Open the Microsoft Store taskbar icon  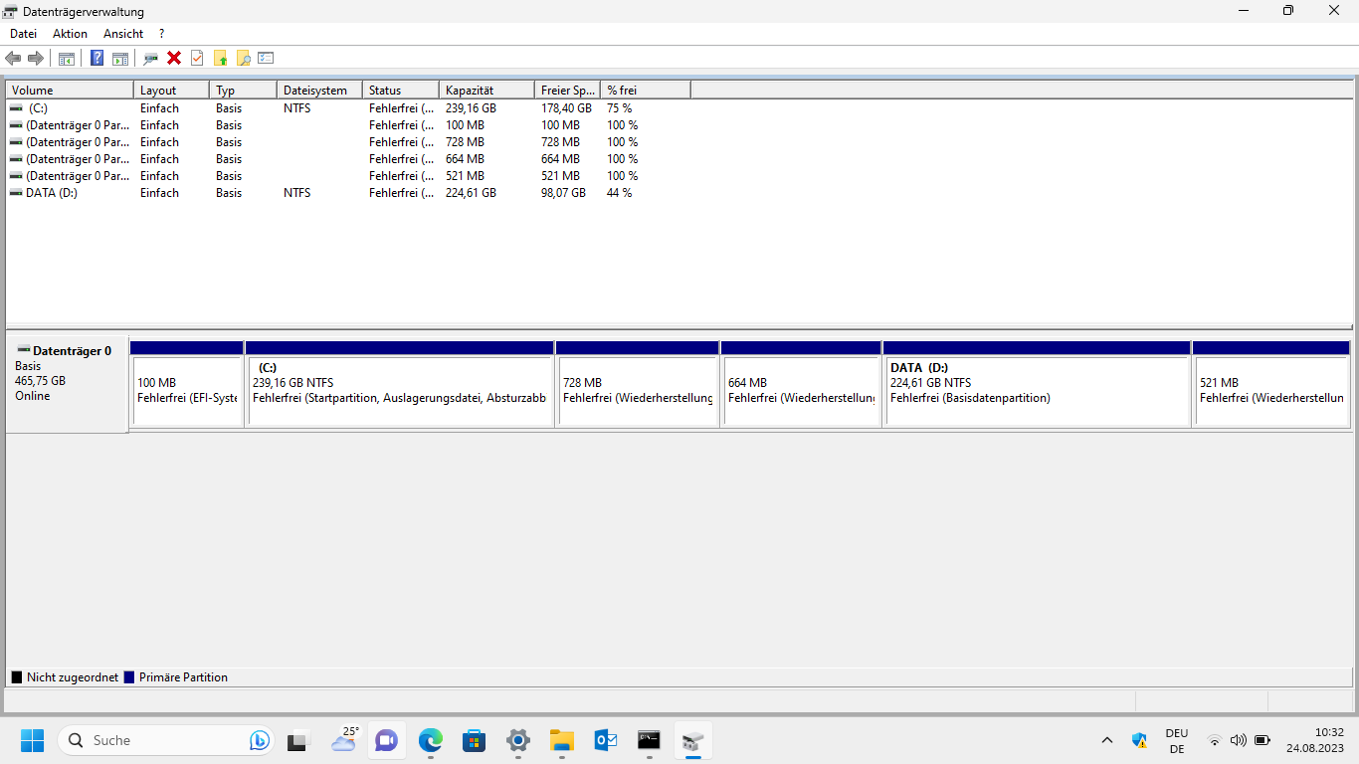474,740
